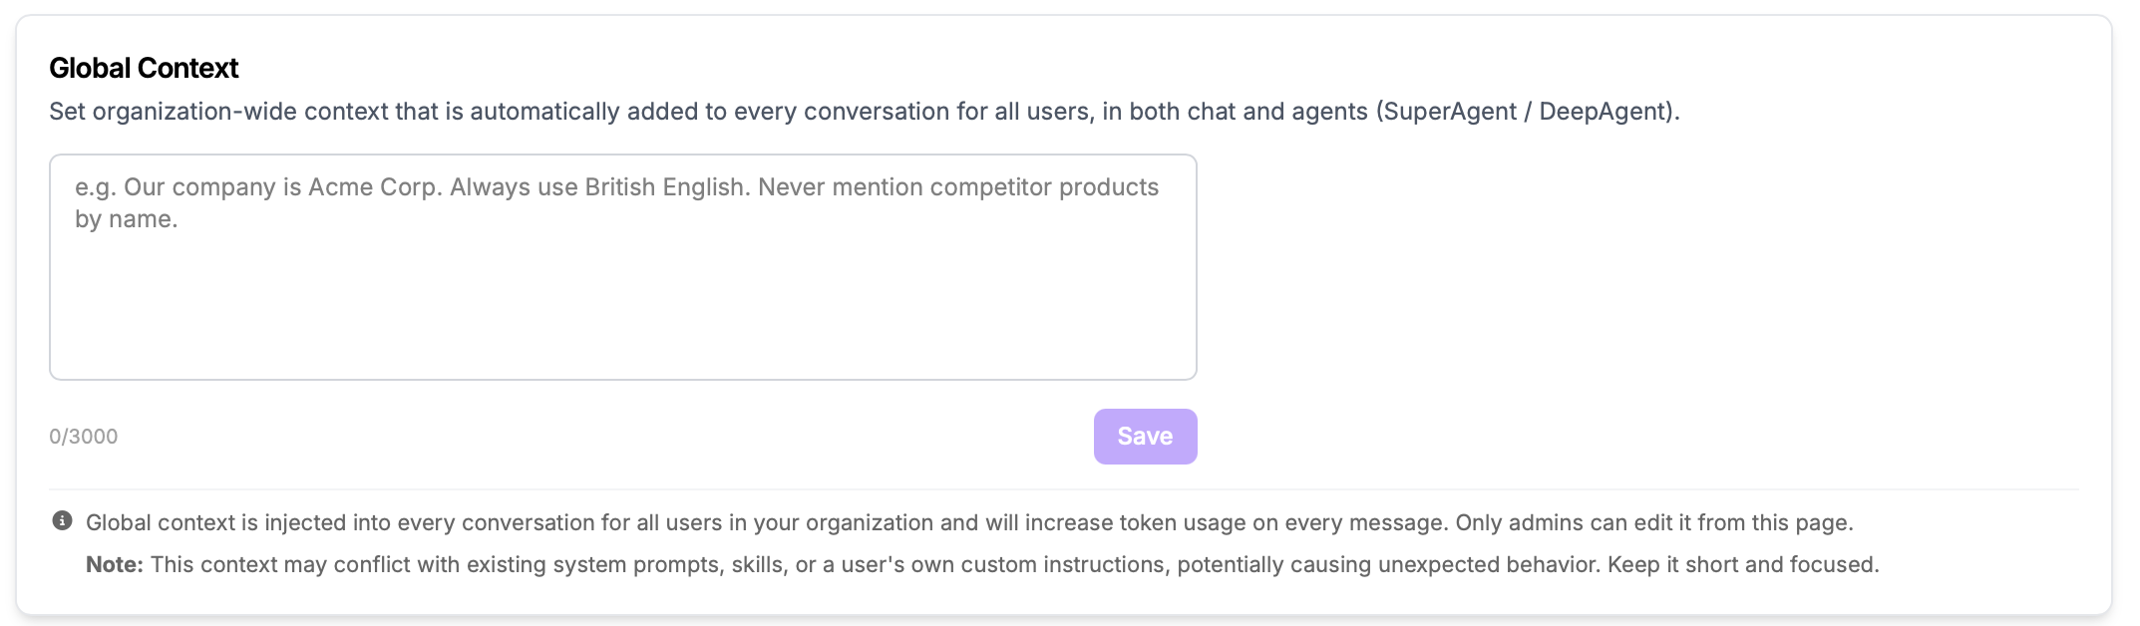The image size is (2140, 626).
Task: Click the placeholder line "by name."
Action: [127, 219]
